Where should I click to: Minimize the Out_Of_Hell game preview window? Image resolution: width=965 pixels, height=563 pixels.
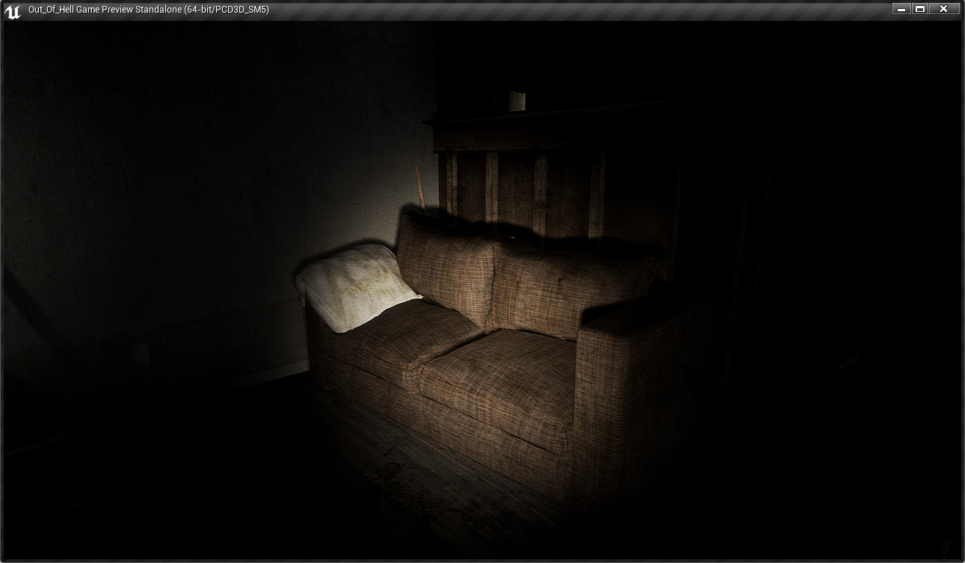[x=901, y=9]
